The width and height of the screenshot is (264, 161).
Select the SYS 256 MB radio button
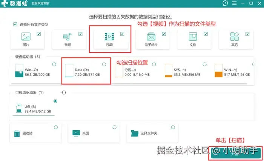tap(204, 64)
